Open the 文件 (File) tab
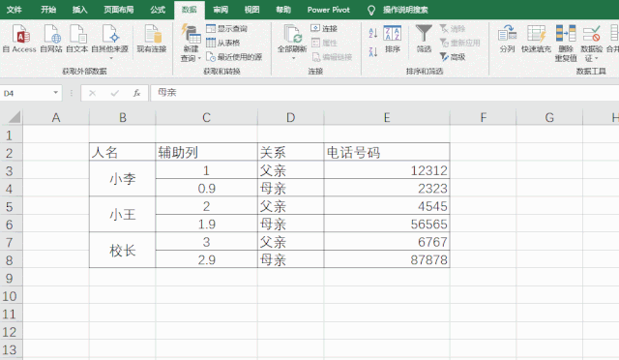Screen dimensions: 619x360 [15, 10]
